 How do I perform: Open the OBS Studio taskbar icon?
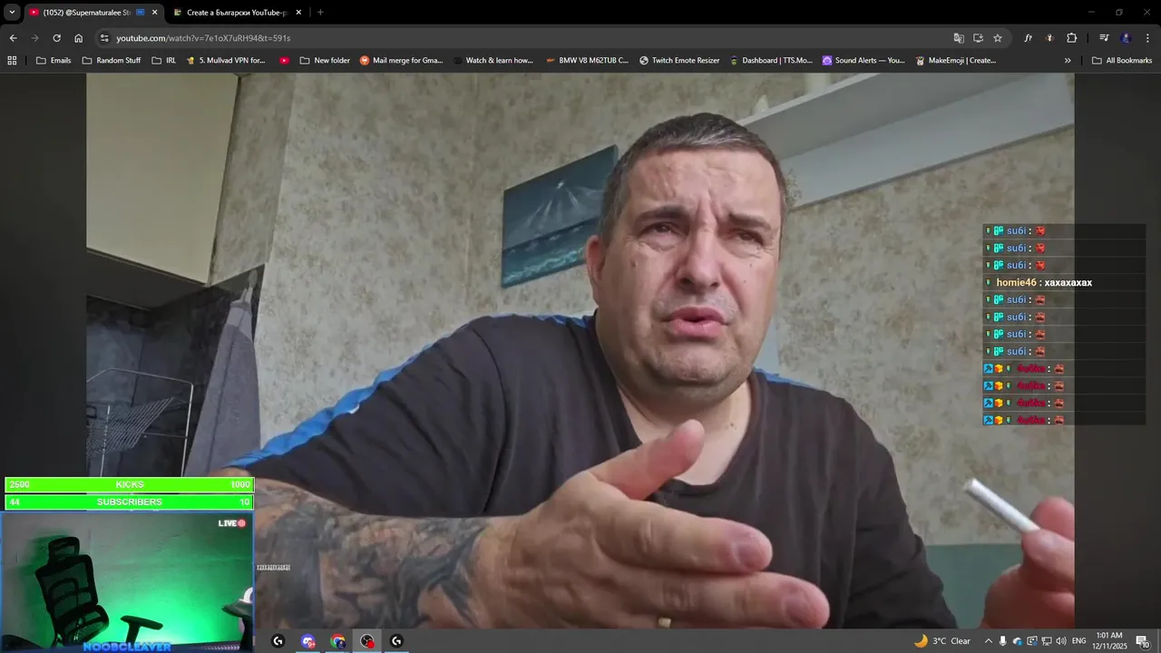367,641
